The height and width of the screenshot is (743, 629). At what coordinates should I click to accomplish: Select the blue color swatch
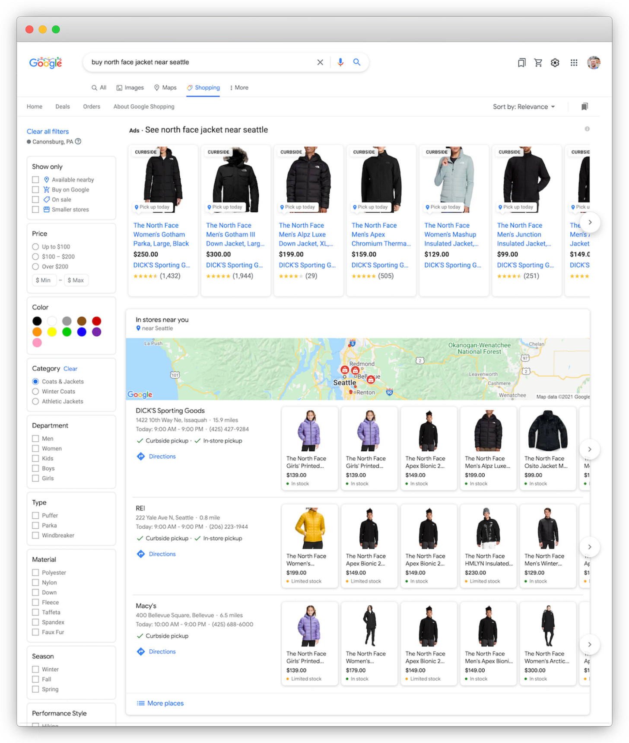coord(82,332)
